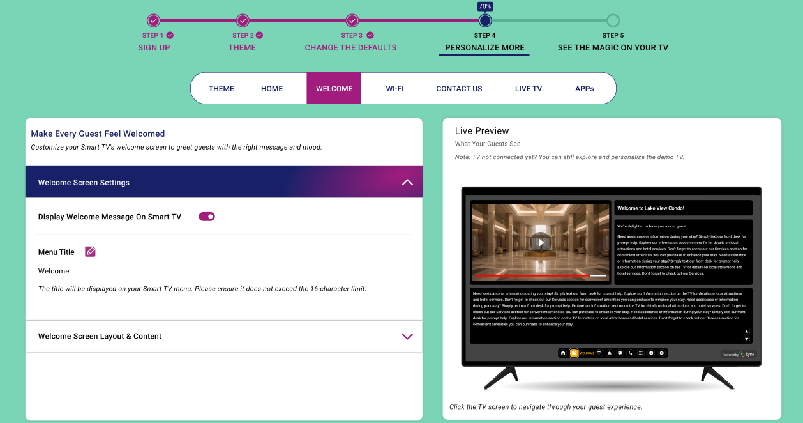The width and height of the screenshot is (803, 423).
Task: Select the WELCOME tab
Action: (x=334, y=88)
